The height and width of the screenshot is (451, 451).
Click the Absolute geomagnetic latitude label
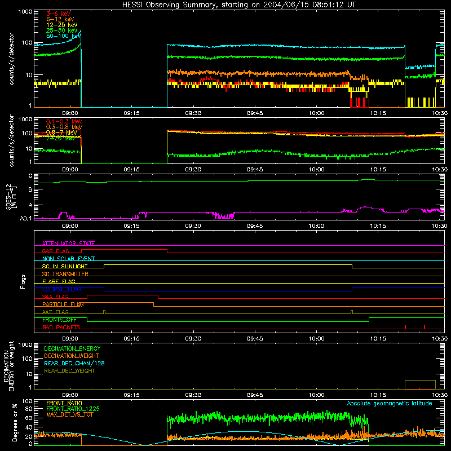coord(390,404)
